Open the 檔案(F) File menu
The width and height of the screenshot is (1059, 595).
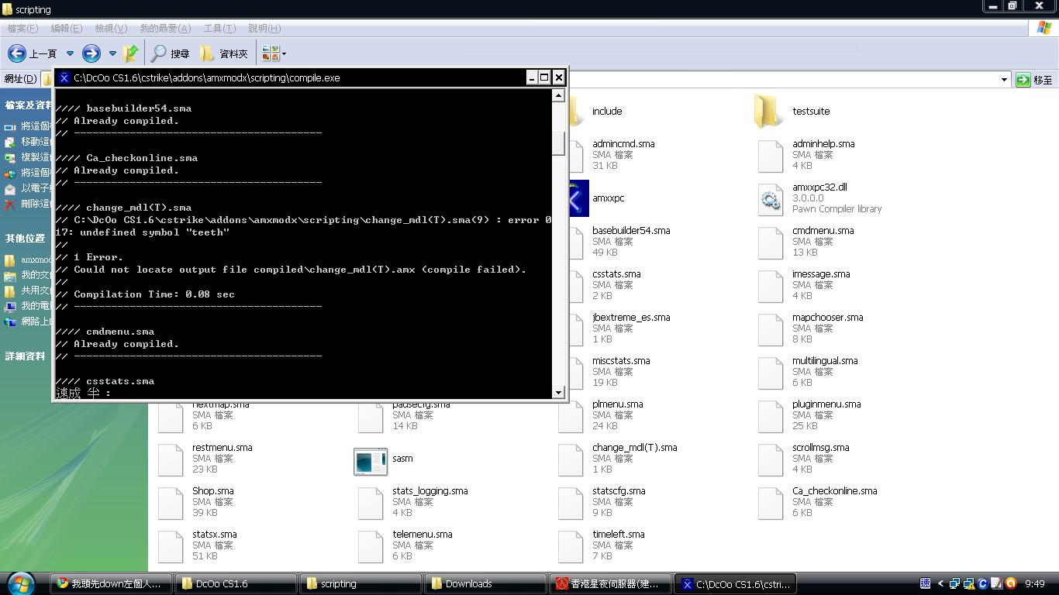[22, 29]
